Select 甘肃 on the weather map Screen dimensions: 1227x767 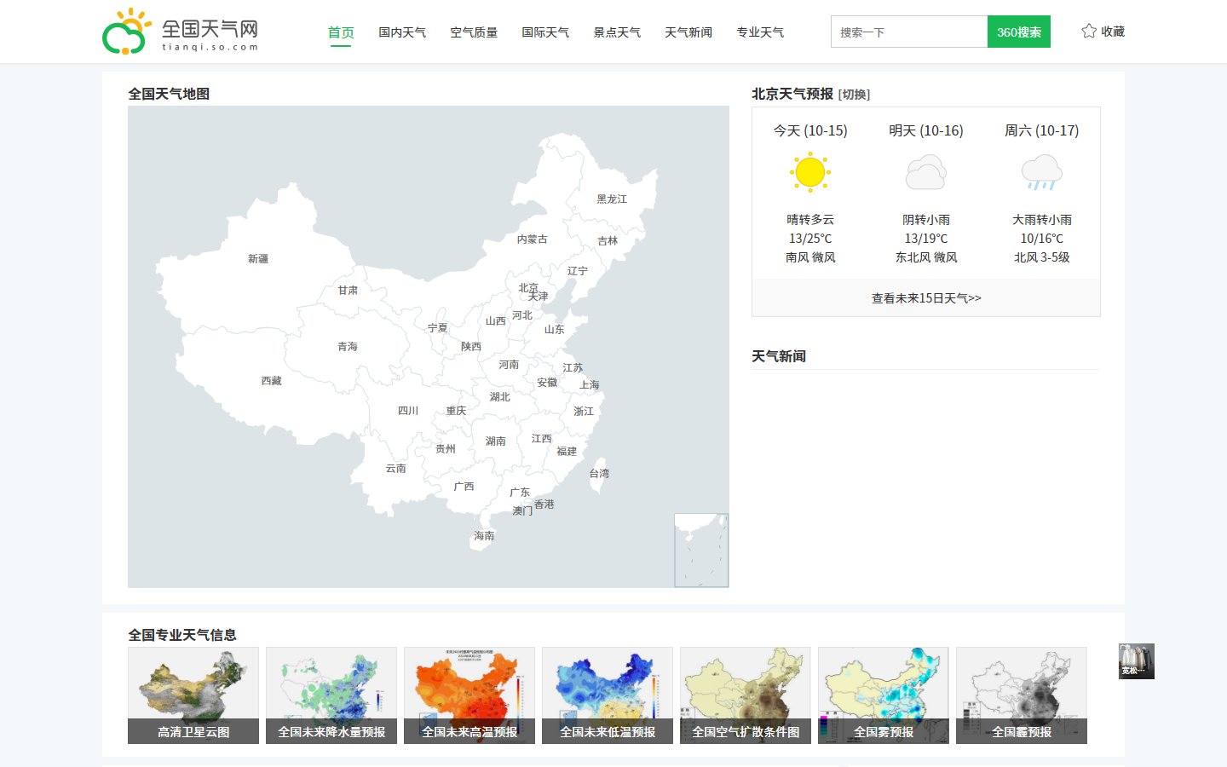[348, 291]
